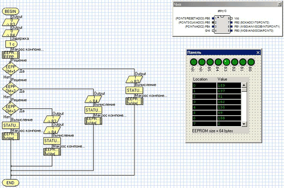Close the Панель window
This screenshot has height=188, width=284.
[258, 53]
